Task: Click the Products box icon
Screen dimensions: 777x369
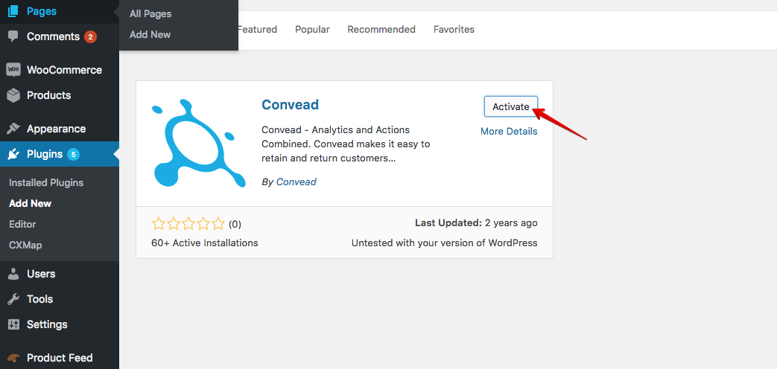Action: point(13,95)
